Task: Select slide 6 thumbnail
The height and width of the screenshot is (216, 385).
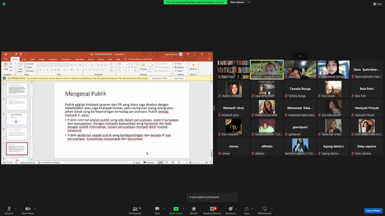Action: pyautogui.click(x=17, y=134)
